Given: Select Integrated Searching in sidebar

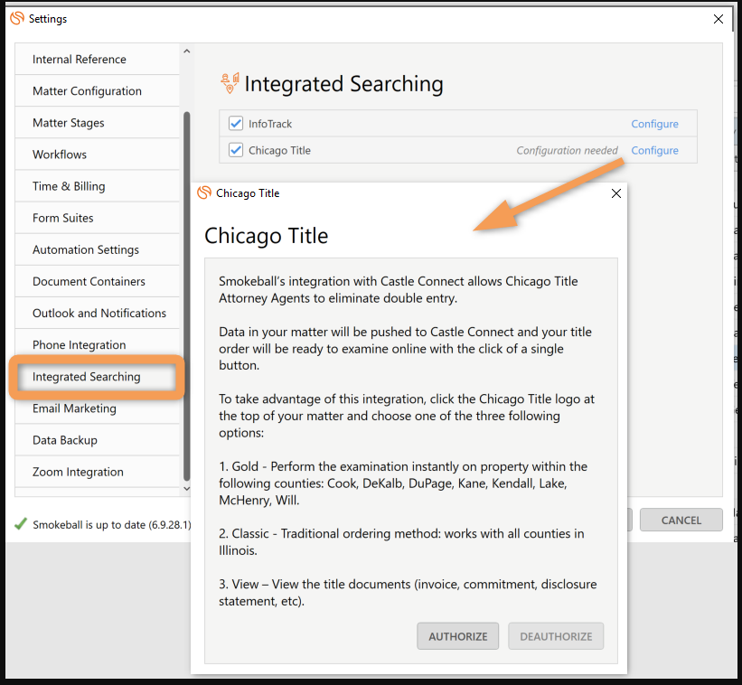Looking at the screenshot, I should 97,377.
